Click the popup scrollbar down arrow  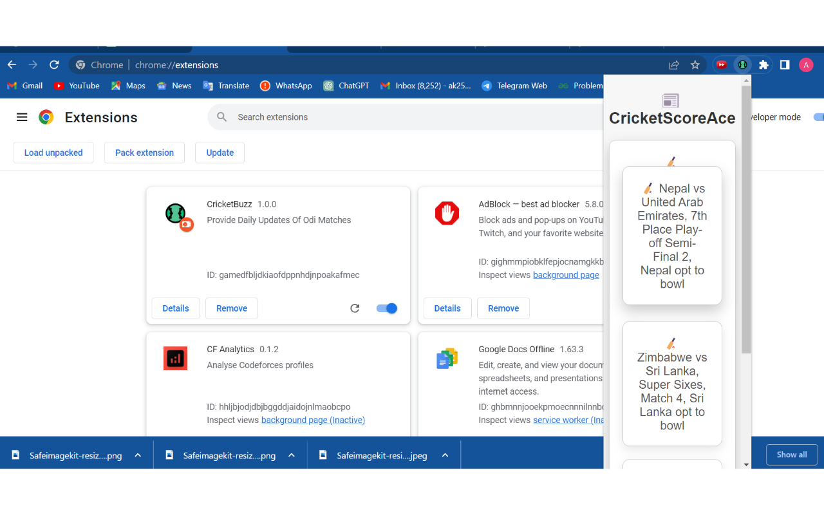[746, 464]
